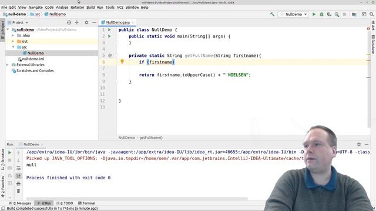Open the Database side panel
The width and height of the screenshot is (376, 211).
click(x=373, y=45)
